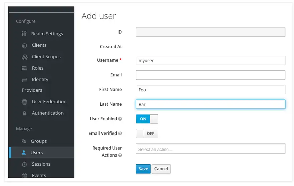Click the Email Verified help icon

120,134
